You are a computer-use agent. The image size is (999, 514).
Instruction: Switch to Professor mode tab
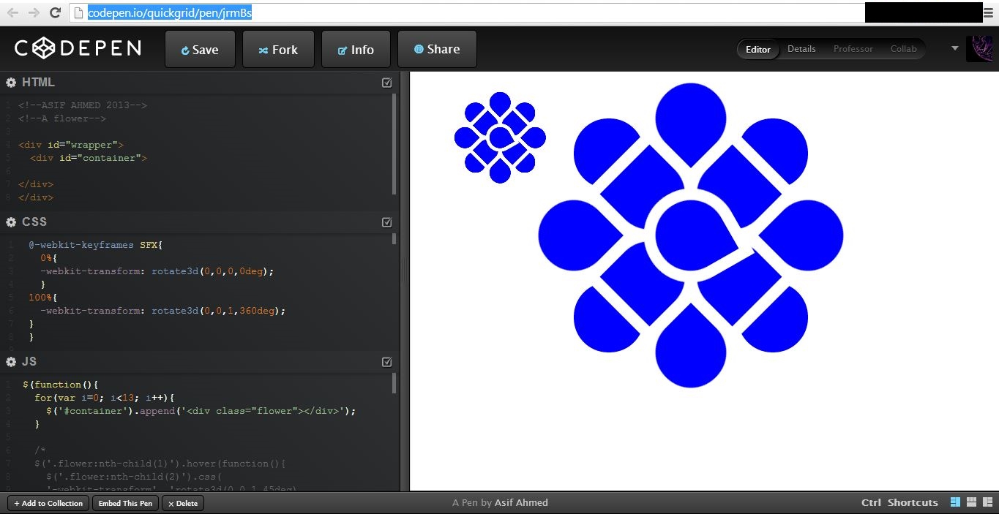point(853,49)
